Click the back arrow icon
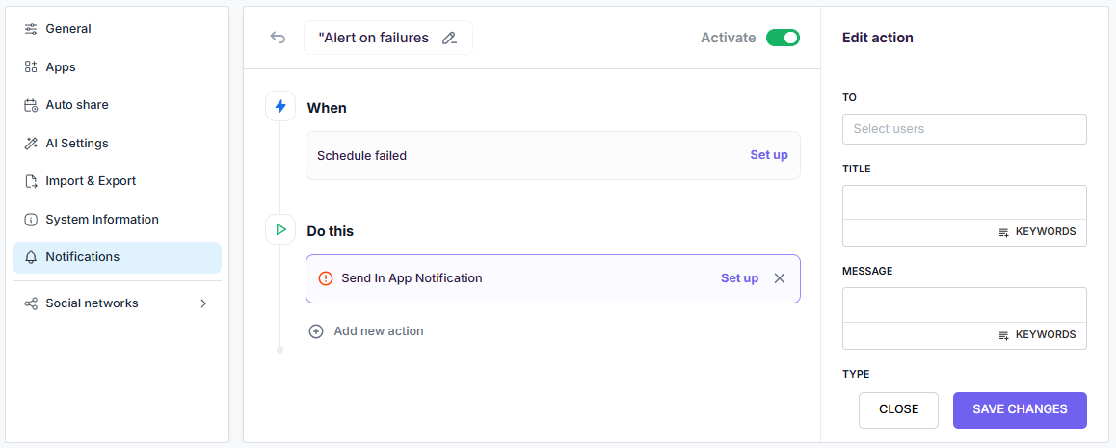The width and height of the screenshot is (1116, 448). [278, 38]
